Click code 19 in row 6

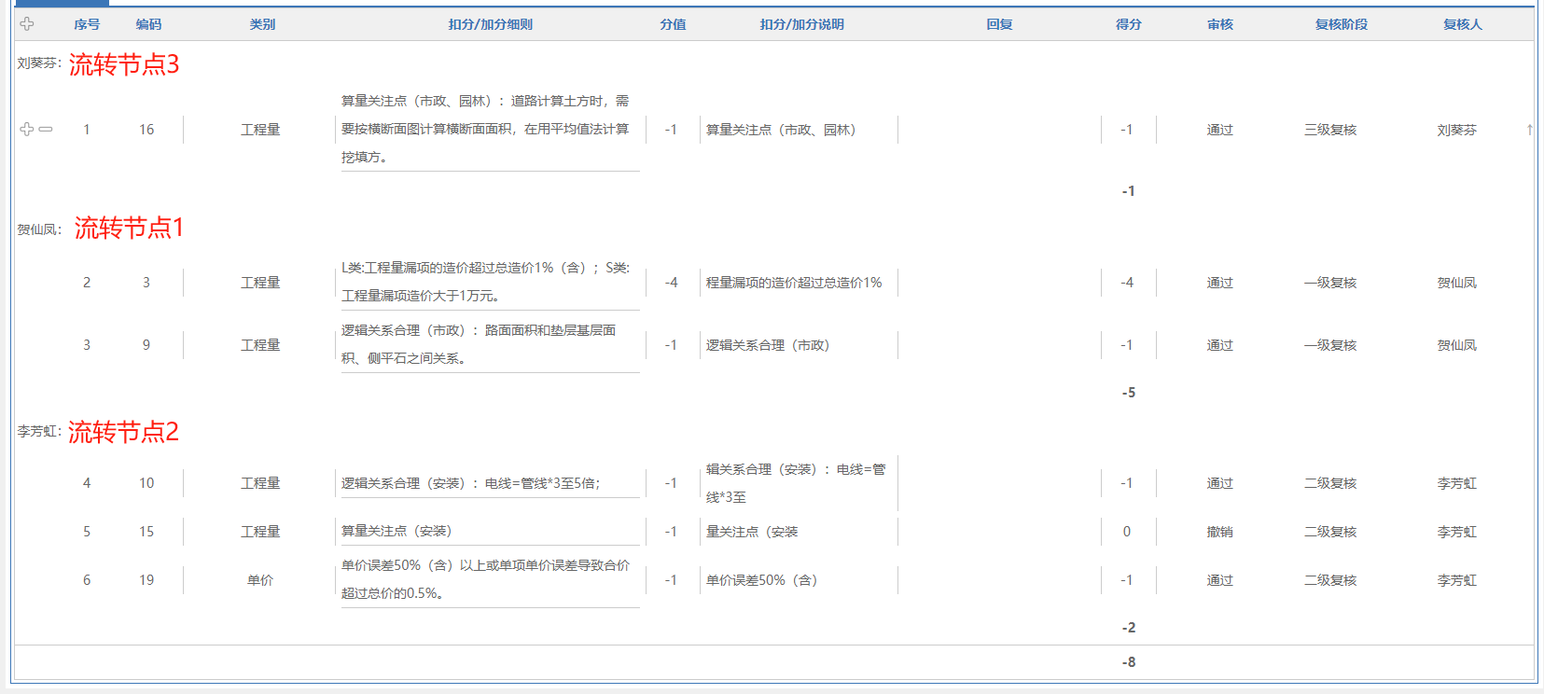(146, 580)
